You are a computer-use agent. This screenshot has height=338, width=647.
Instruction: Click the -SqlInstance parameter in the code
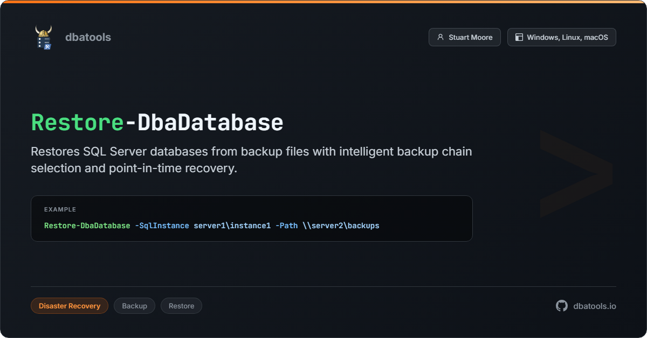click(162, 226)
